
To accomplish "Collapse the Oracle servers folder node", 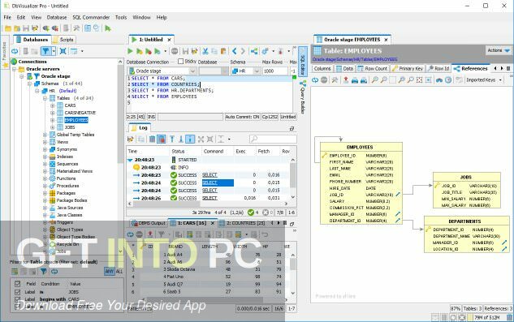I will point(14,69).
